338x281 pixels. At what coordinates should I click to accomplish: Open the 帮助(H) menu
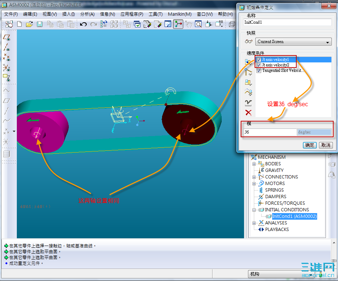tap(225, 14)
